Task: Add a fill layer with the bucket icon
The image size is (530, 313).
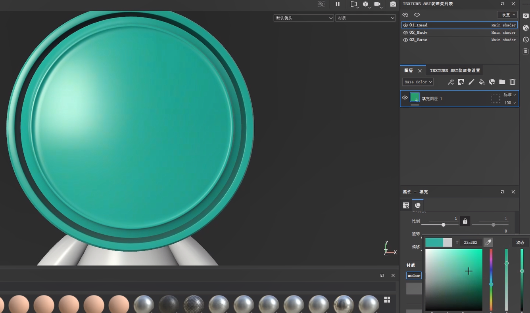Action: [x=482, y=82]
